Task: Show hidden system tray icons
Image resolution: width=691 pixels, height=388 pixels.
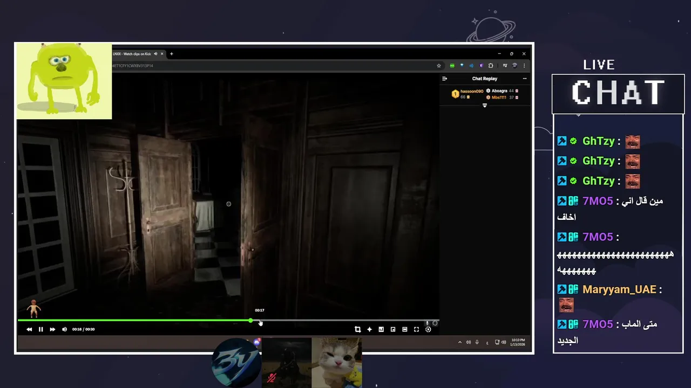Action: click(460, 342)
